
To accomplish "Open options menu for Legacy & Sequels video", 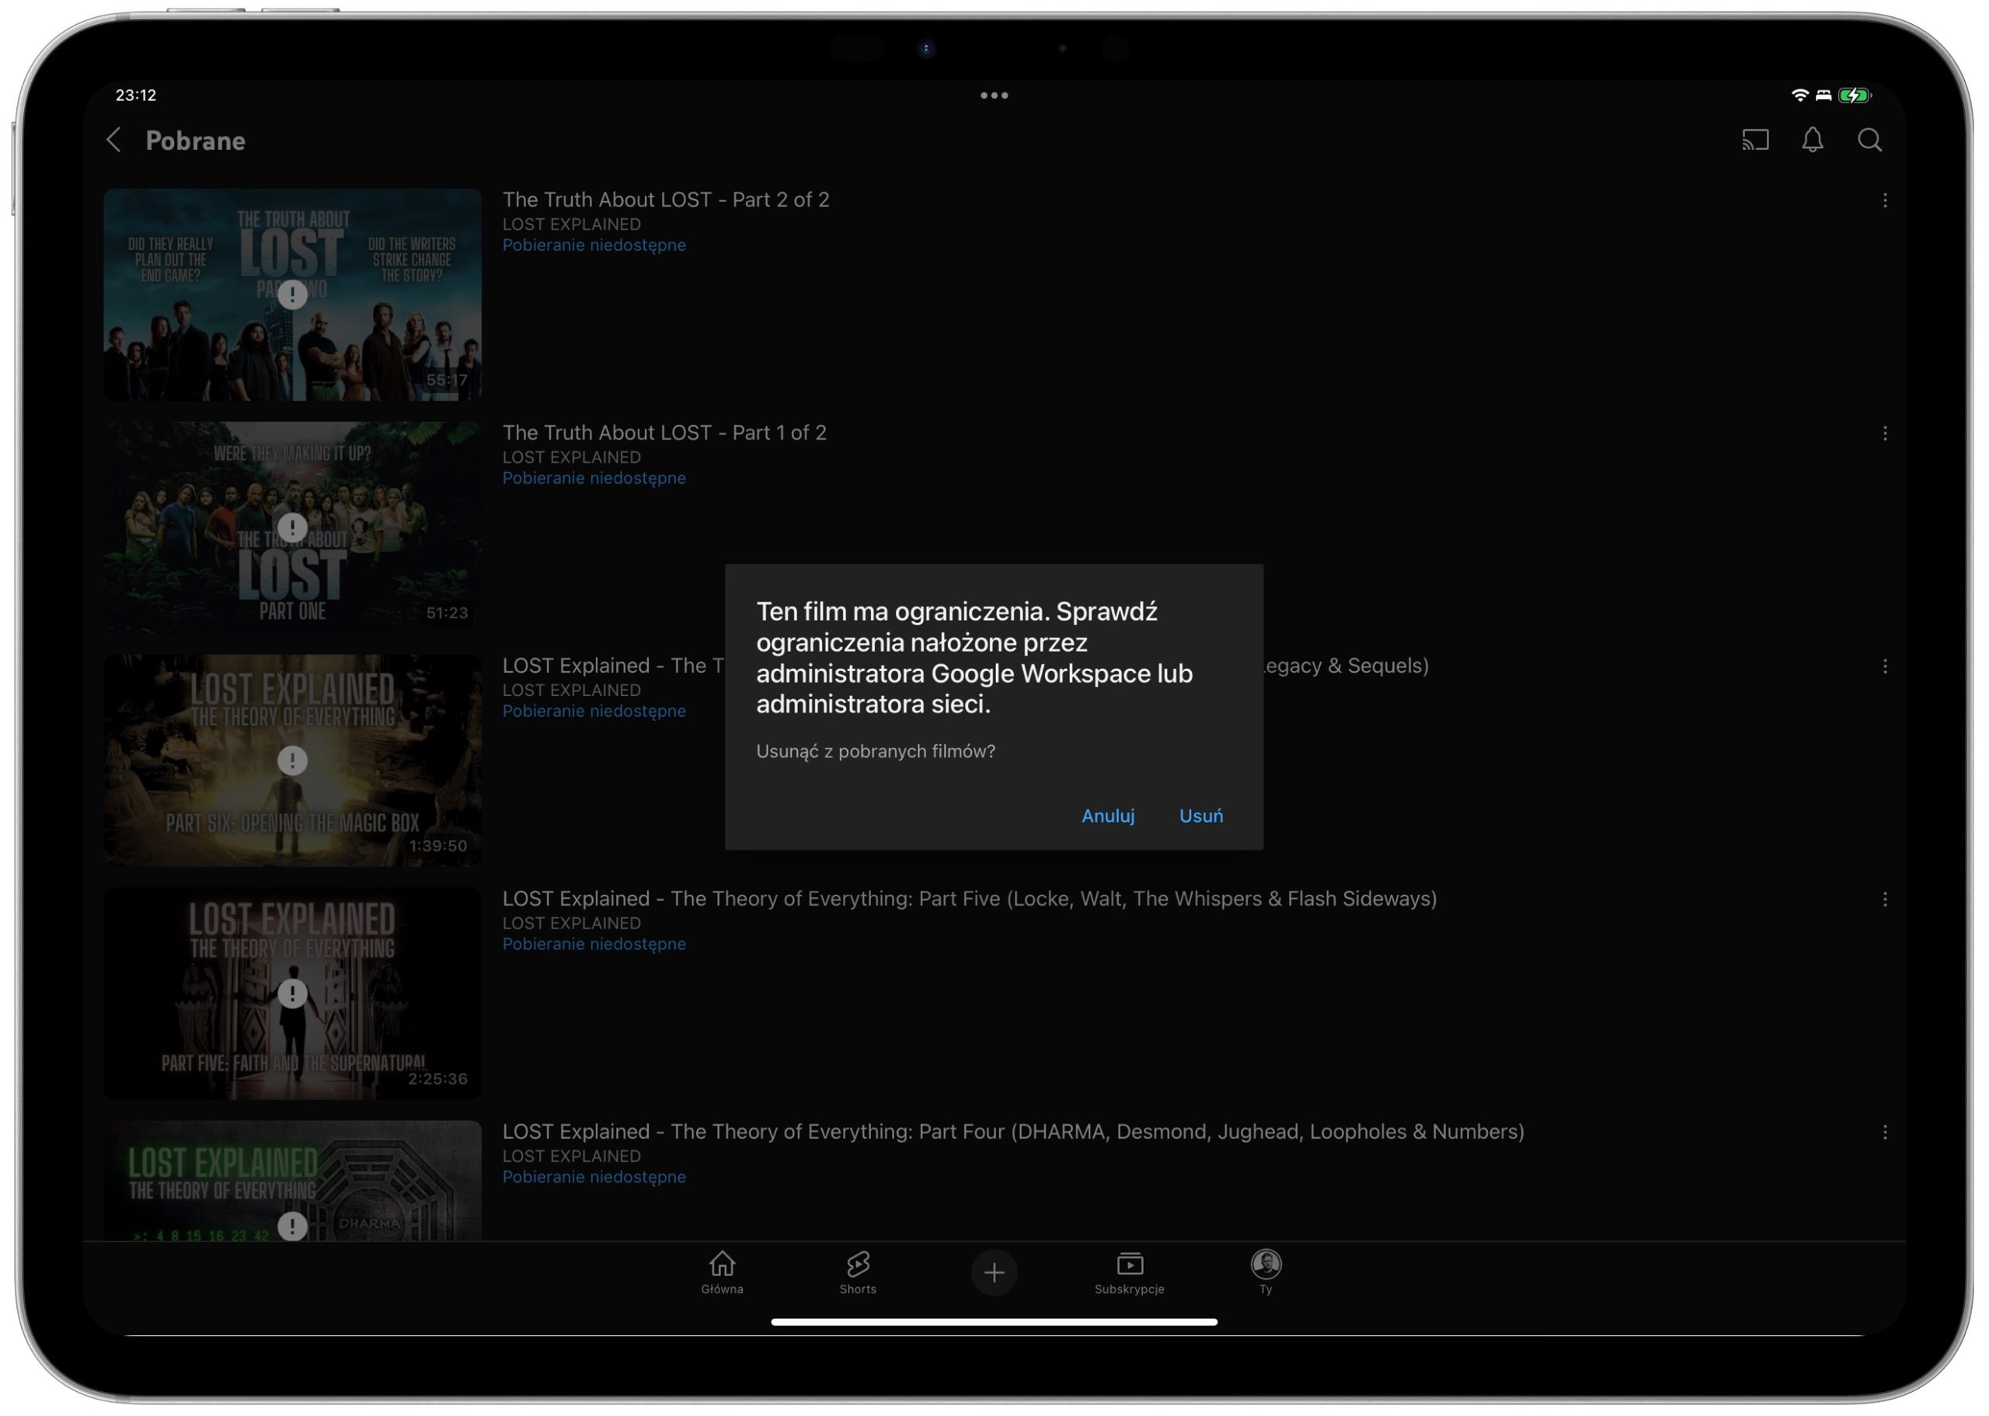I will pyautogui.click(x=1884, y=666).
